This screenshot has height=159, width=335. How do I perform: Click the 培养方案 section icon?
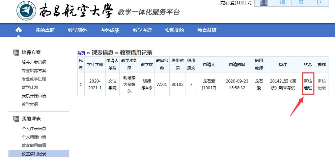click(x=16, y=52)
